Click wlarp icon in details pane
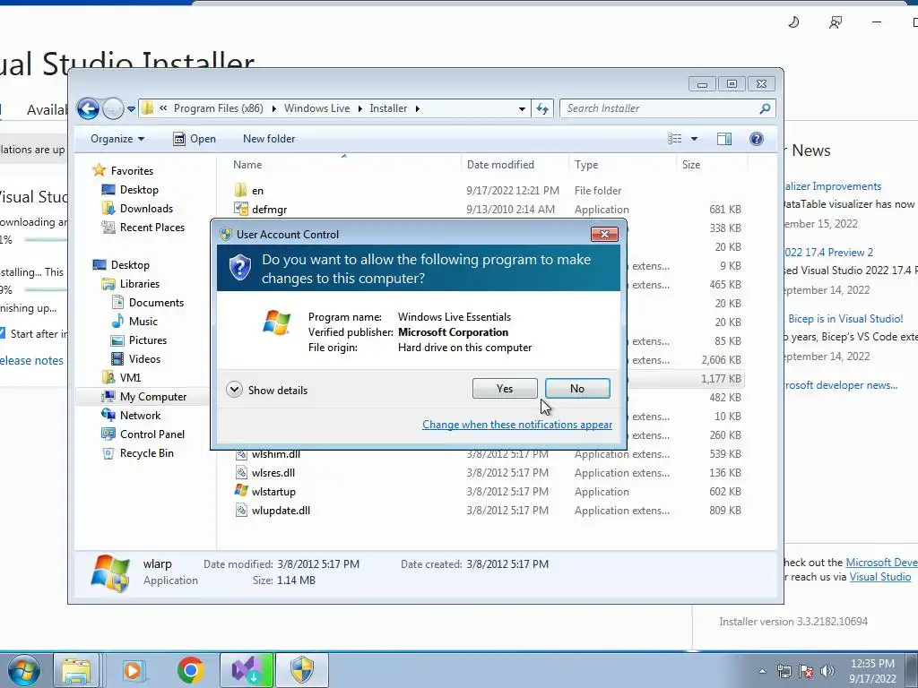 pyautogui.click(x=110, y=573)
